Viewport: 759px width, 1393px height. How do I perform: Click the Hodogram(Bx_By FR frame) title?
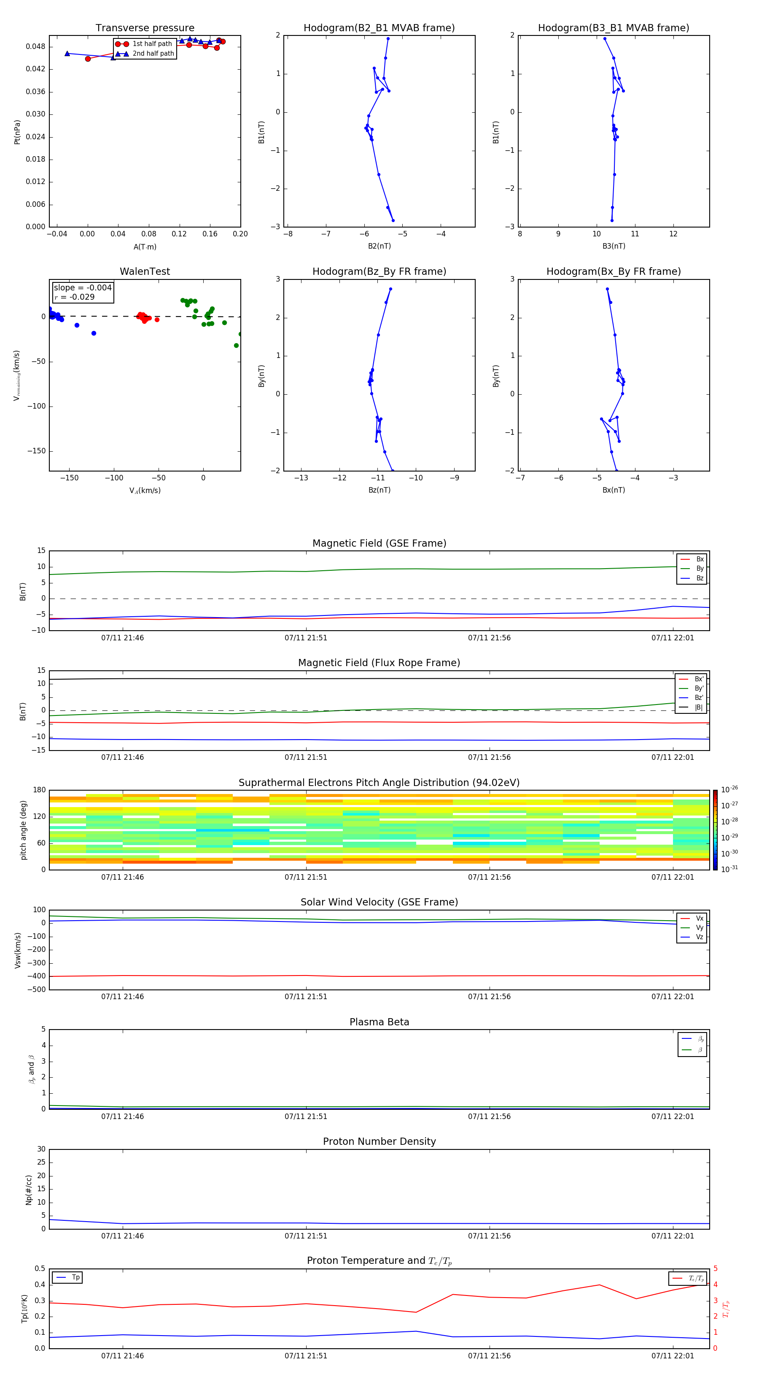tap(613, 271)
